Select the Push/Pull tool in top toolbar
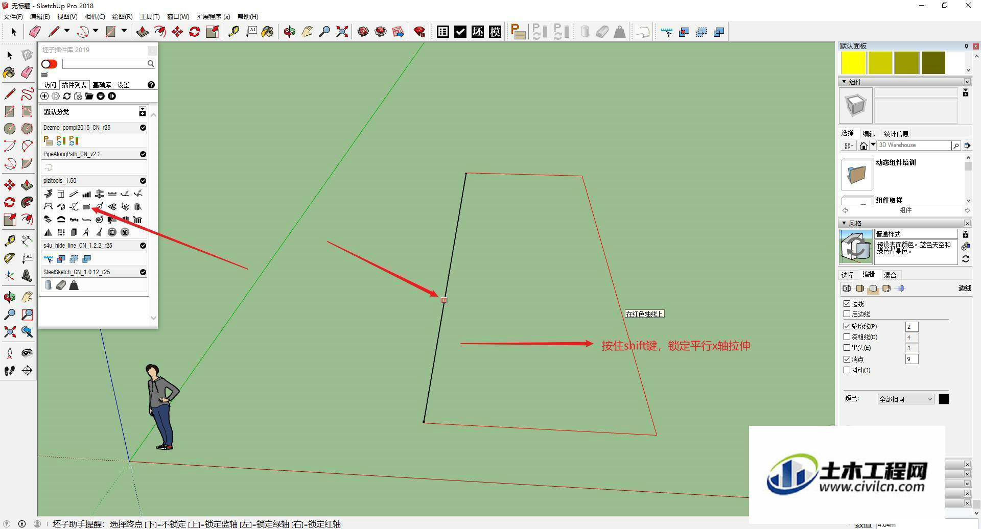981x529 pixels. pos(143,32)
